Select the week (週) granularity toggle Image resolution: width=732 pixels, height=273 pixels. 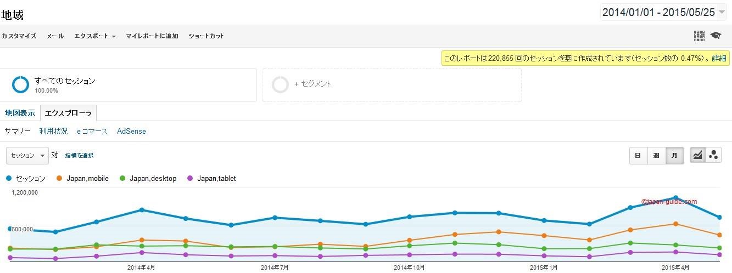(656, 155)
